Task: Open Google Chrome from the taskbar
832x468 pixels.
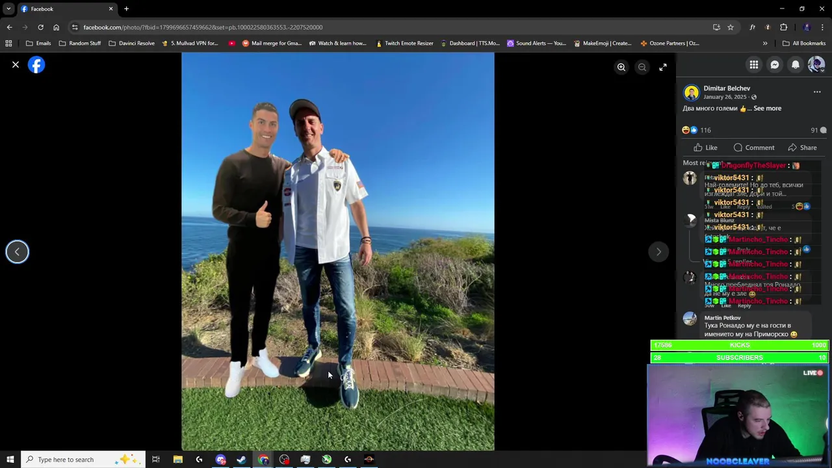Action: click(263, 460)
